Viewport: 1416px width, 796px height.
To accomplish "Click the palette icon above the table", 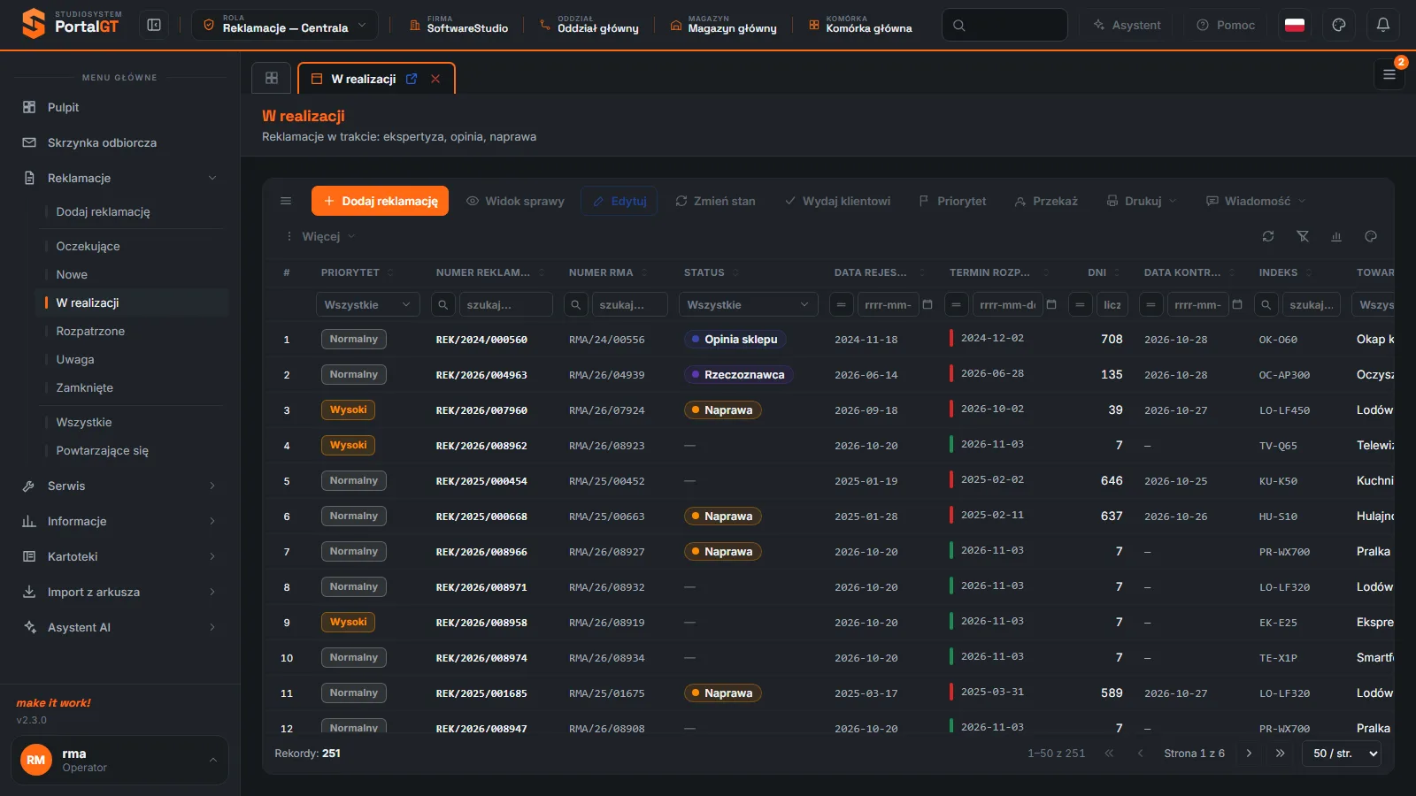I will (1371, 236).
